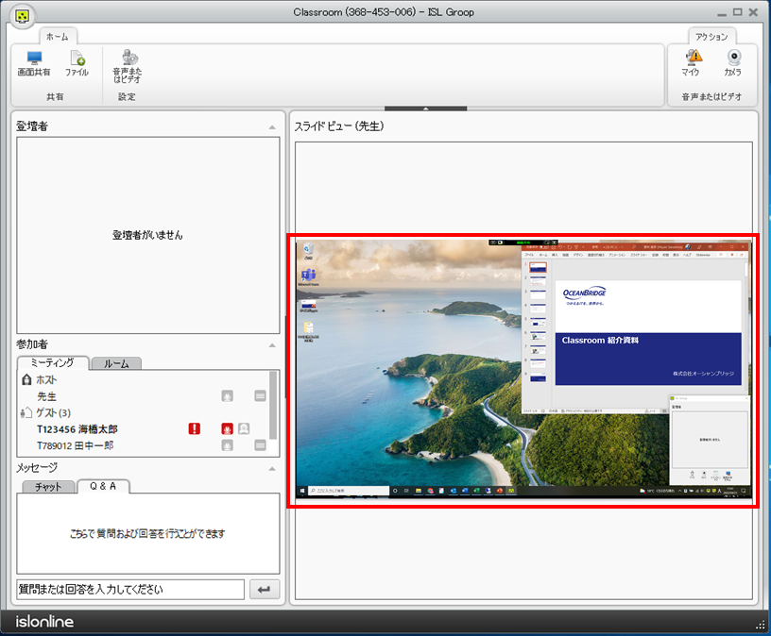Toggle the カメラ camera icon

[x=733, y=63]
